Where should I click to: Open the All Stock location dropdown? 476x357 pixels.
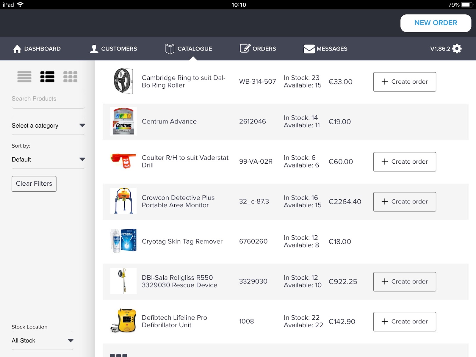click(43, 341)
